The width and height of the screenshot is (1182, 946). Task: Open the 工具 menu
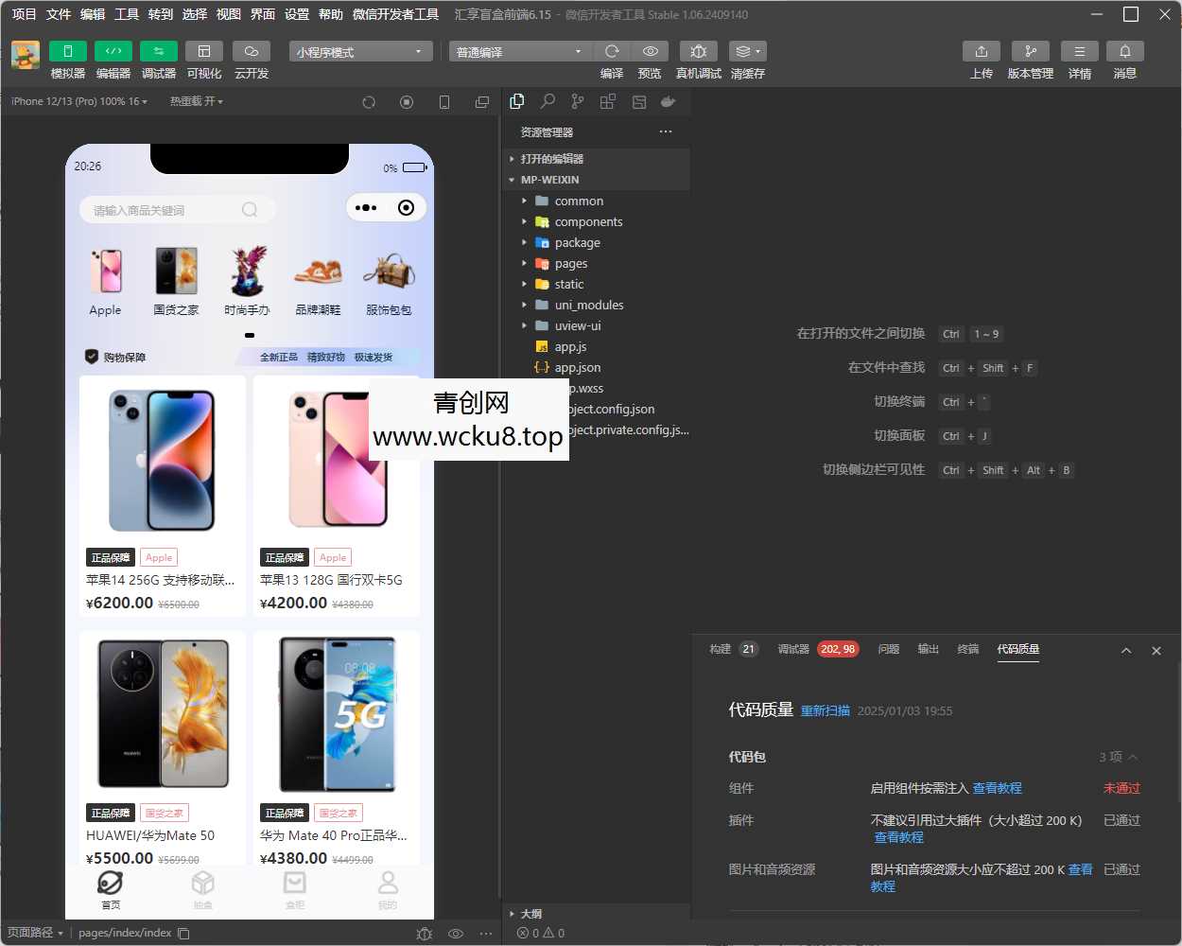tap(127, 14)
